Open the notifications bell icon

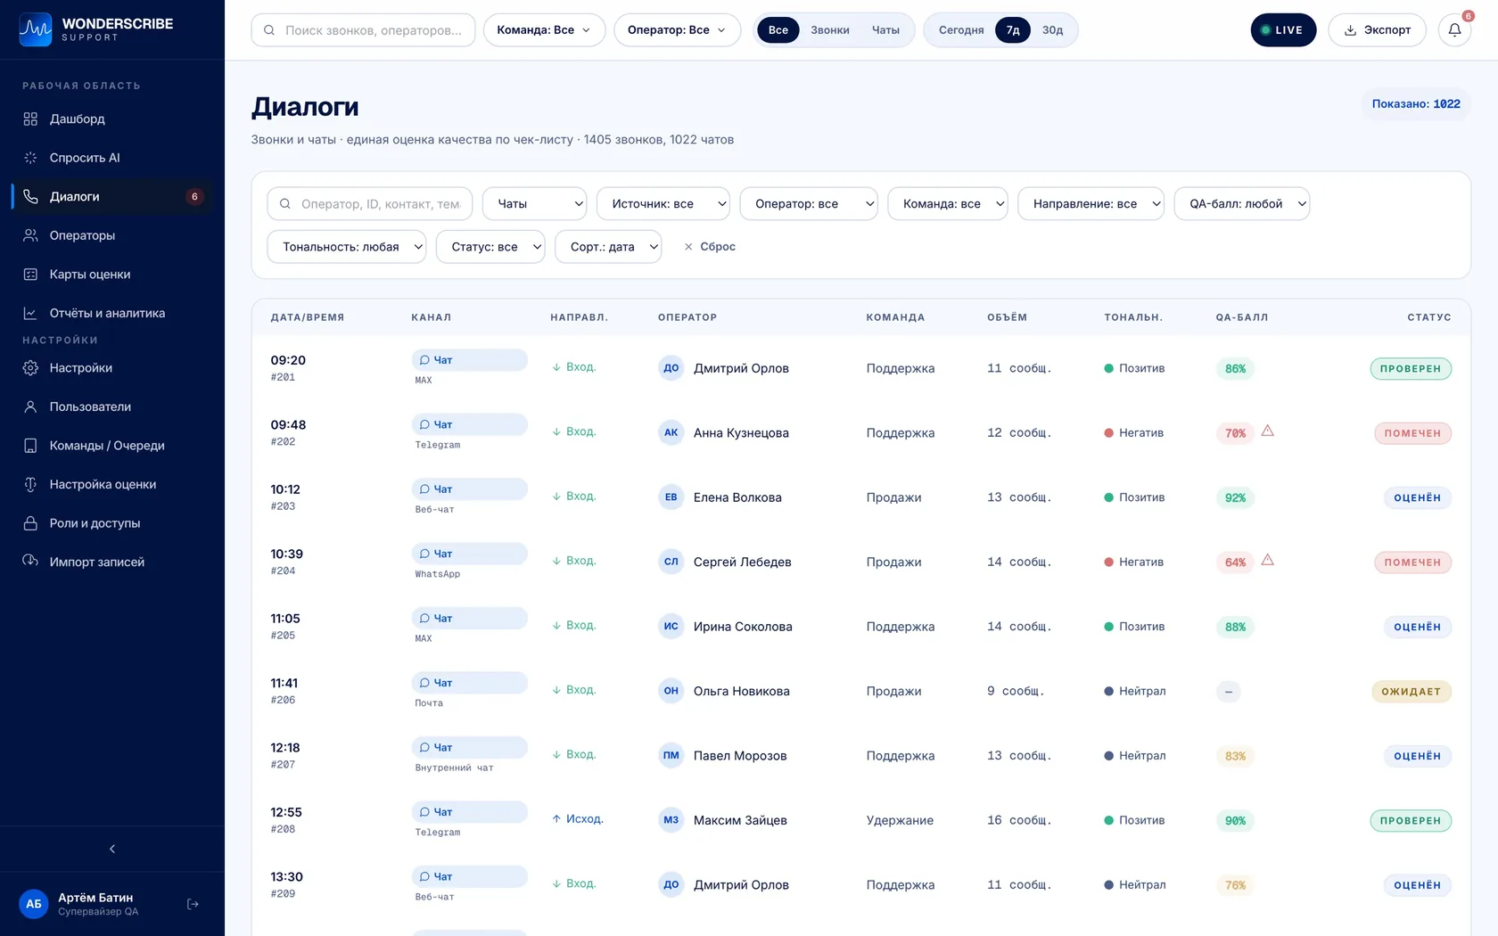pos(1454,30)
